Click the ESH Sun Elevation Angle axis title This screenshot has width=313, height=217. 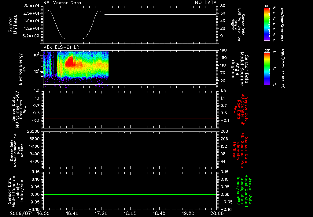(238, 25)
